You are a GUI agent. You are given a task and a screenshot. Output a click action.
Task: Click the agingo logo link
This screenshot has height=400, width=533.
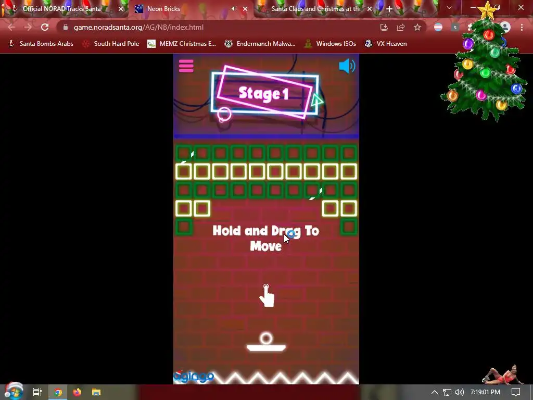pos(194,376)
